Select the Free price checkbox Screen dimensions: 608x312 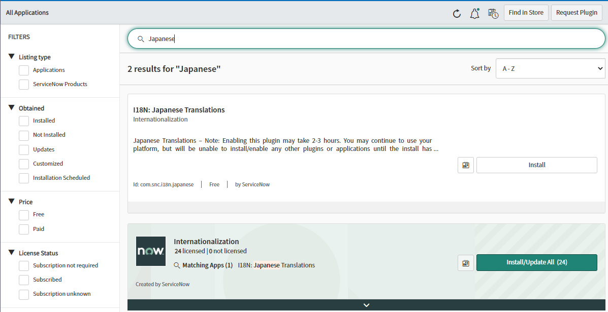pyautogui.click(x=24, y=215)
